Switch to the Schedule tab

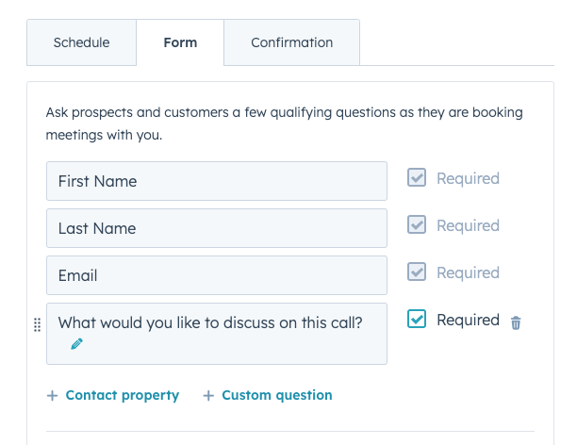[81, 42]
